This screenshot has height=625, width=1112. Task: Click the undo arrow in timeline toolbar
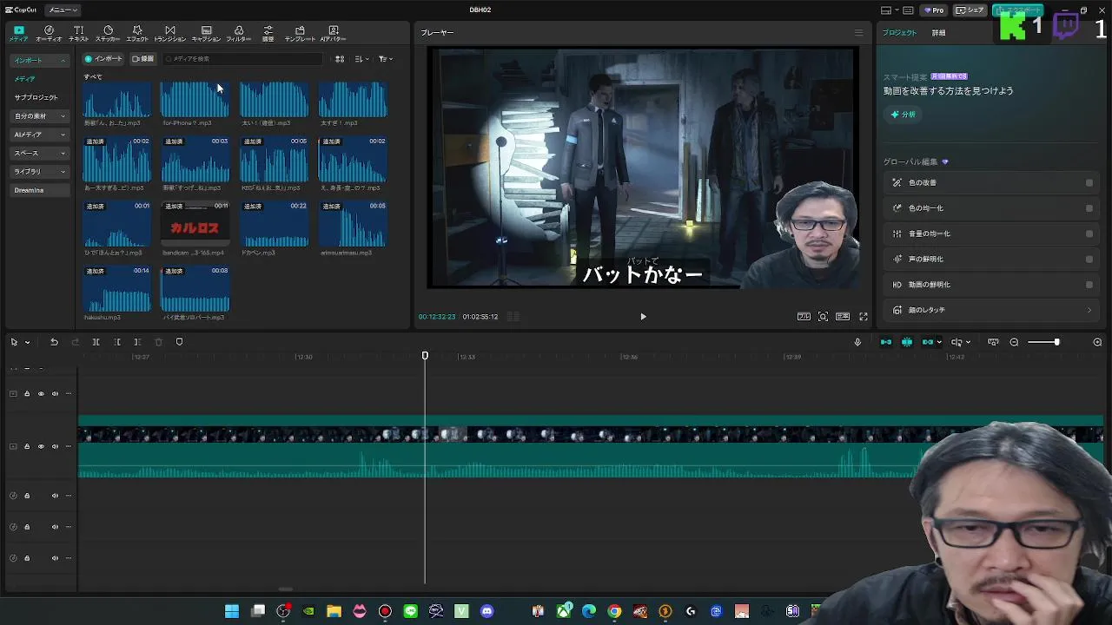(x=54, y=342)
